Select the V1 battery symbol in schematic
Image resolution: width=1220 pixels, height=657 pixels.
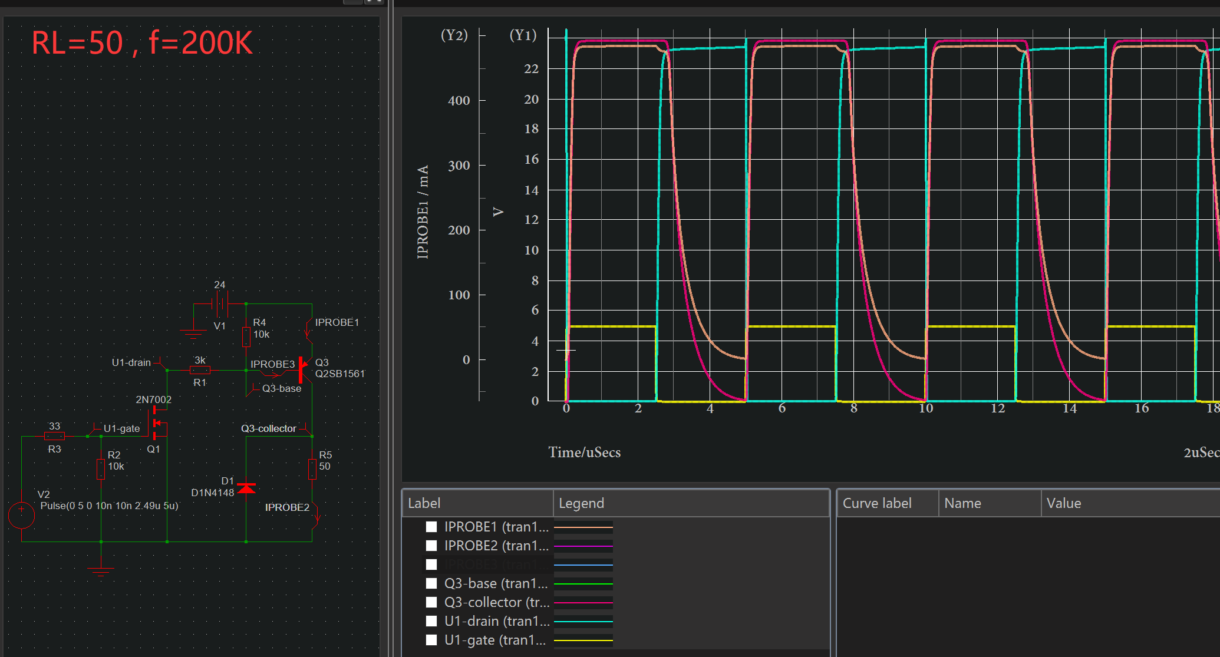pos(220,305)
